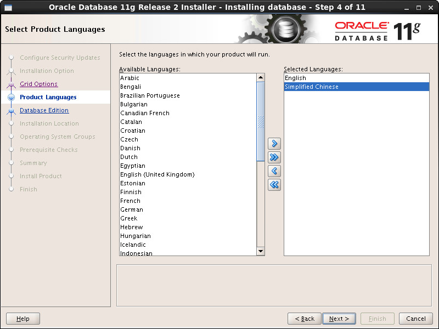Screen dimensions: 439x329
Task: Go to the Database Edition step link
Action: [x=44, y=110]
